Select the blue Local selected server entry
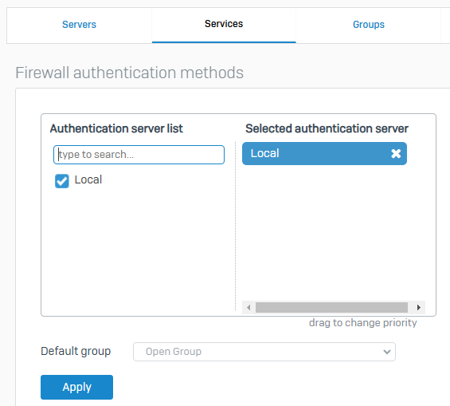 tap(325, 153)
